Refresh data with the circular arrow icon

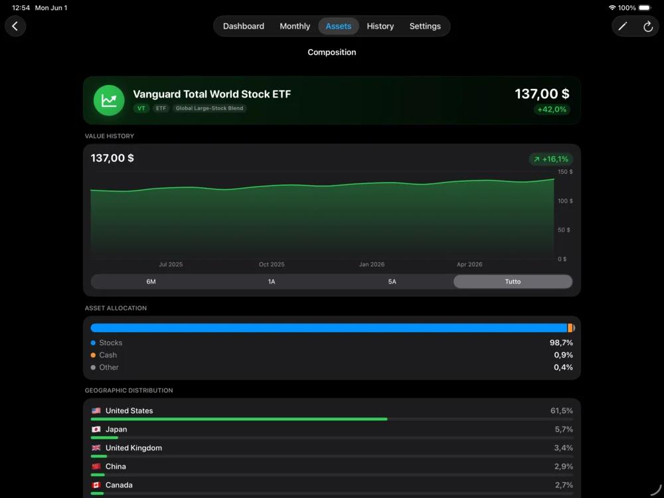coord(648,27)
